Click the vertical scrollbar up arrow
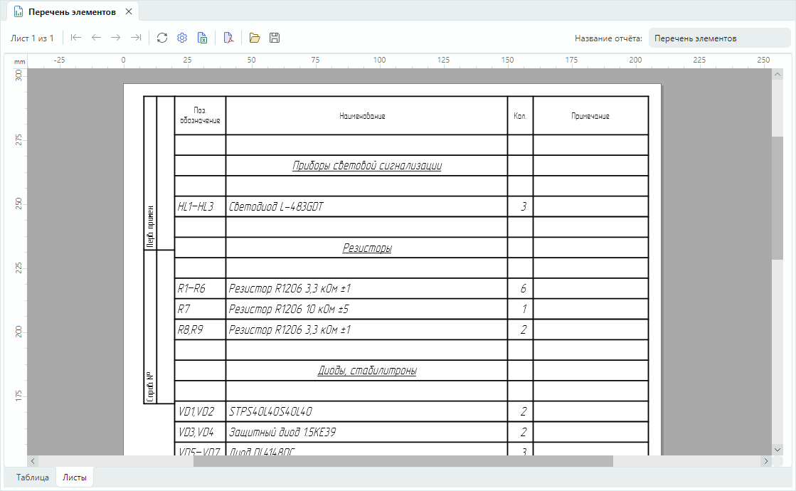This screenshot has width=796, height=491. pyautogui.click(x=778, y=74)
